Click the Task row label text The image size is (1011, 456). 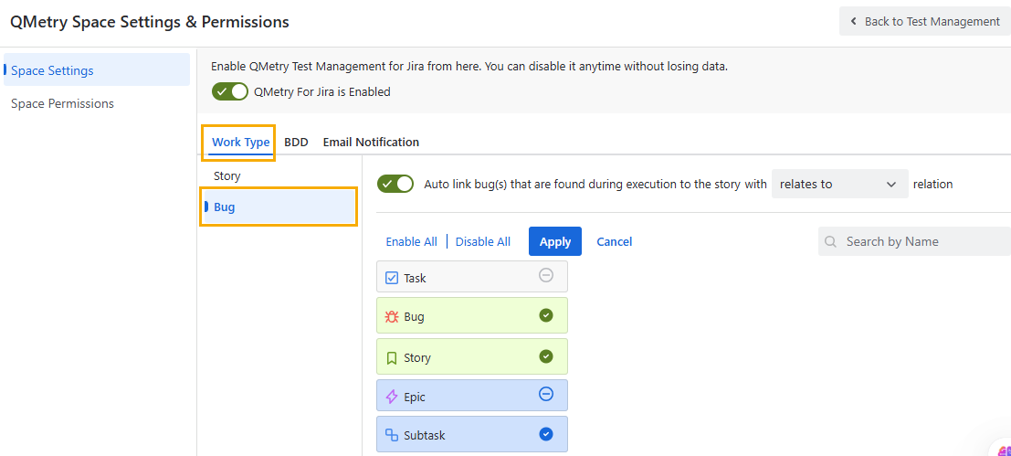415,279
